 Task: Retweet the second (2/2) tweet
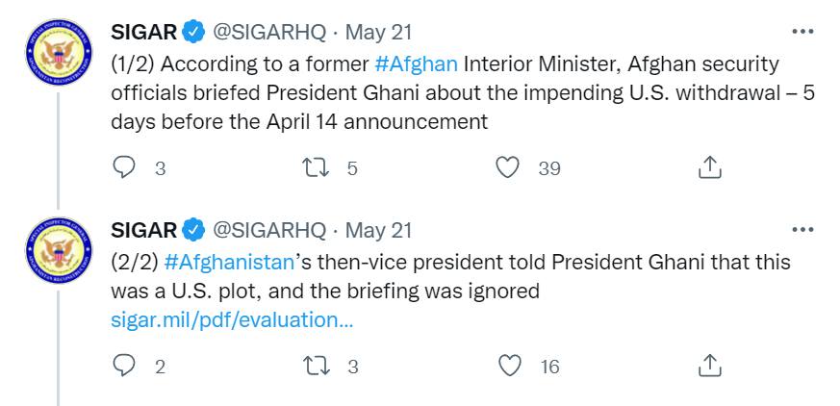tap(314, 366)
